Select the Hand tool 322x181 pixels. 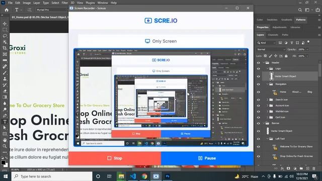(x=5, y=140)
